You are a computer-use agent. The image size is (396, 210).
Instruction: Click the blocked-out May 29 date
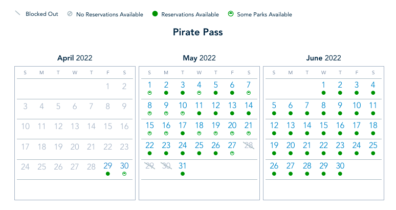point(150,166)
